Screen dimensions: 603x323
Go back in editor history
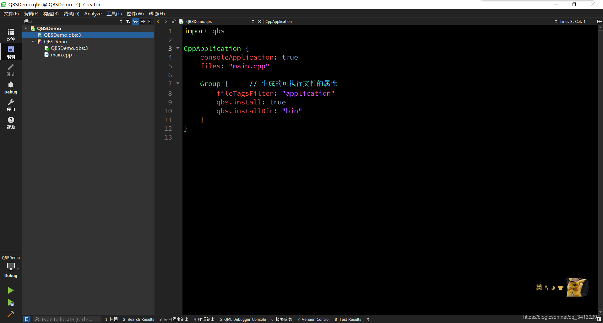(158, 21)
